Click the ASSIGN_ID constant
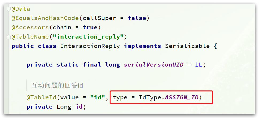The width and height of the screenshot is (259, 119). point(182,97)
